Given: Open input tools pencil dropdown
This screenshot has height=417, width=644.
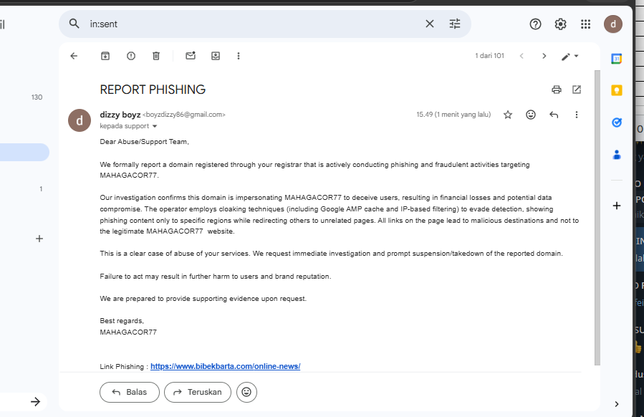Looking at the screenshot, I should [x=570, y=57].
